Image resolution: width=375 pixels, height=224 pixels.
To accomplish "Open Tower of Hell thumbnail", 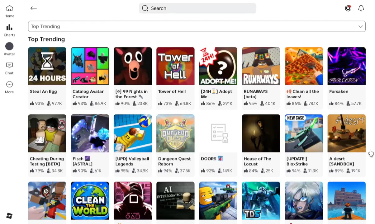I will click(175, 66).
